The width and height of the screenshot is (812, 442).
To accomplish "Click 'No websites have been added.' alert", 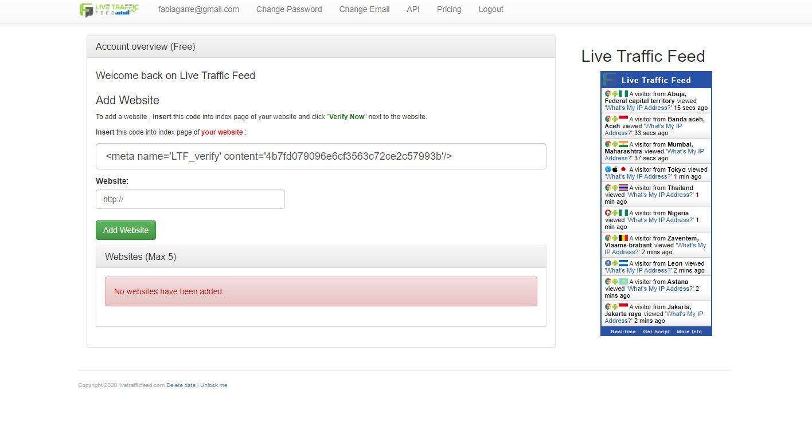I will 321,291.
